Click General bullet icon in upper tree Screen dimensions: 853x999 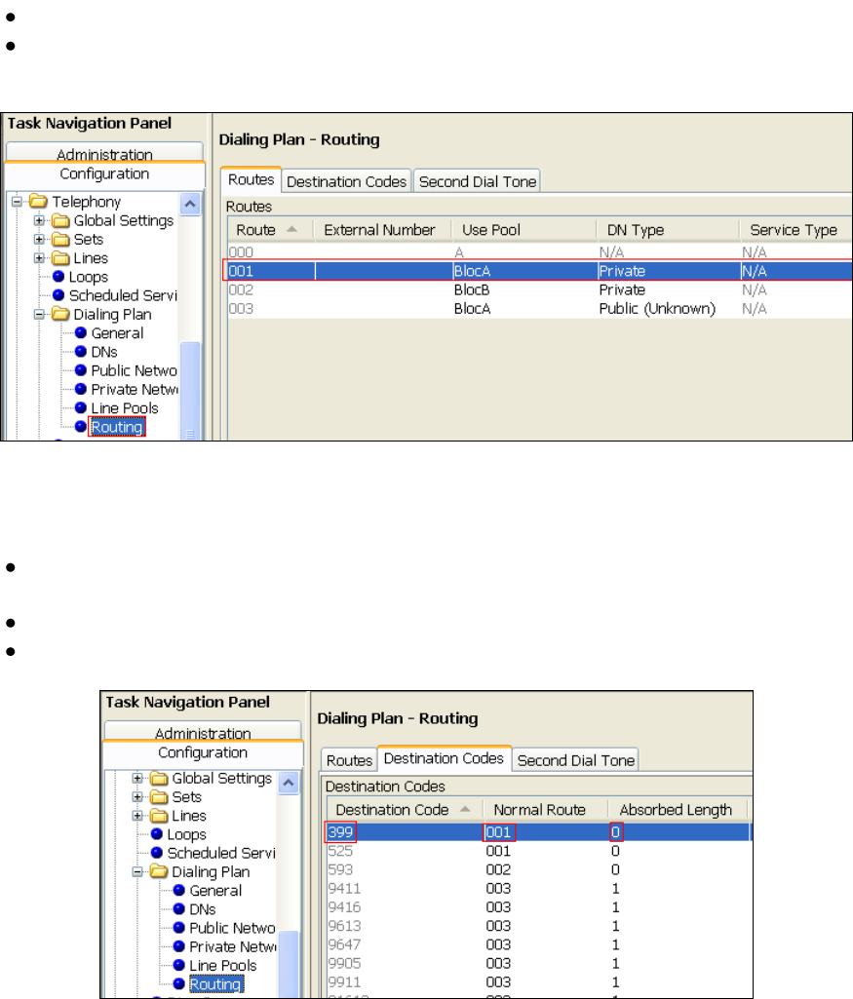click(x=81, y=332)
